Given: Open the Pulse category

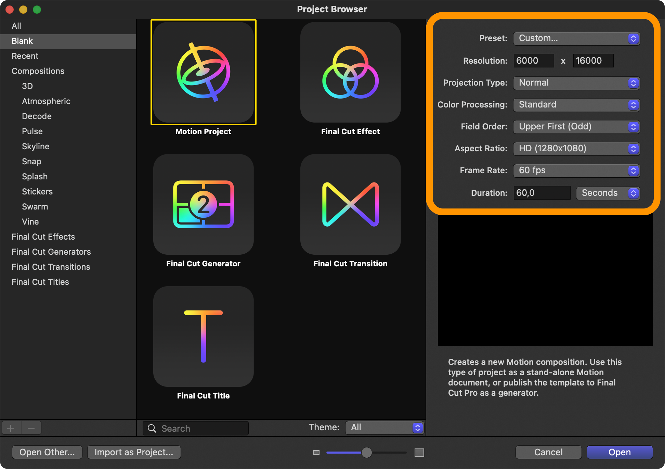Looking at the screenshot, I should 68,131.
